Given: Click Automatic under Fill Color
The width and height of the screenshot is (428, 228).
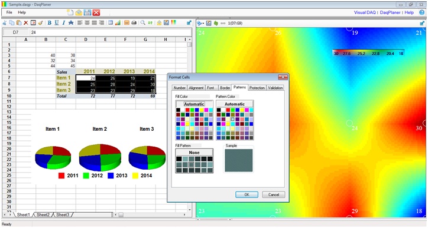Looking at the screenshot, I should click(x=194, y=104).
